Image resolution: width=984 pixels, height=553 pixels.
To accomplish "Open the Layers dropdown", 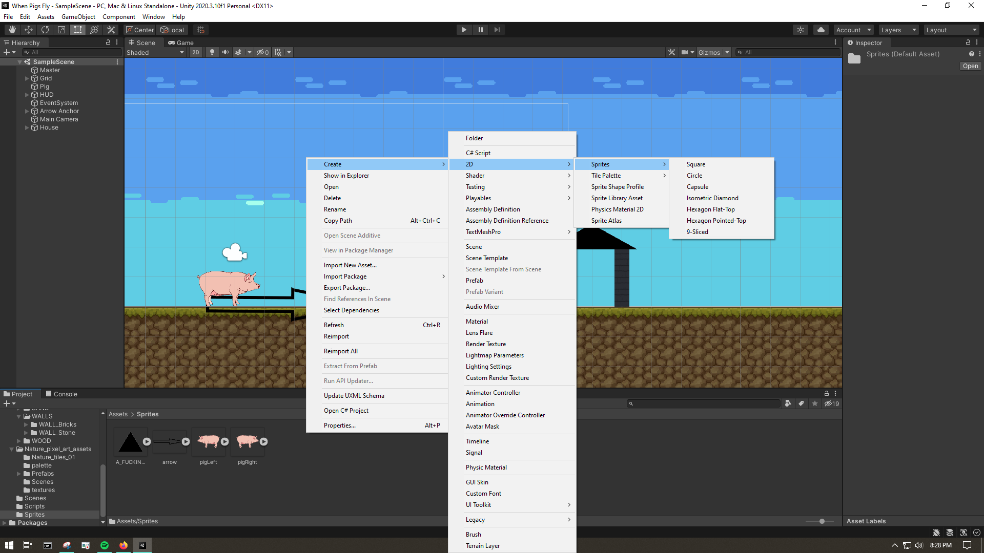I will [897, 29].
